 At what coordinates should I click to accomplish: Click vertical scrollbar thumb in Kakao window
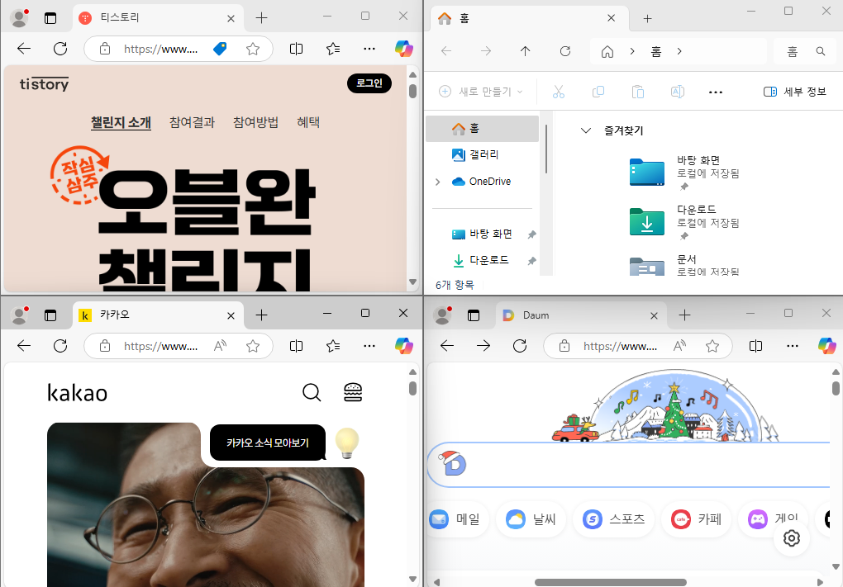[x=412, y=388]
